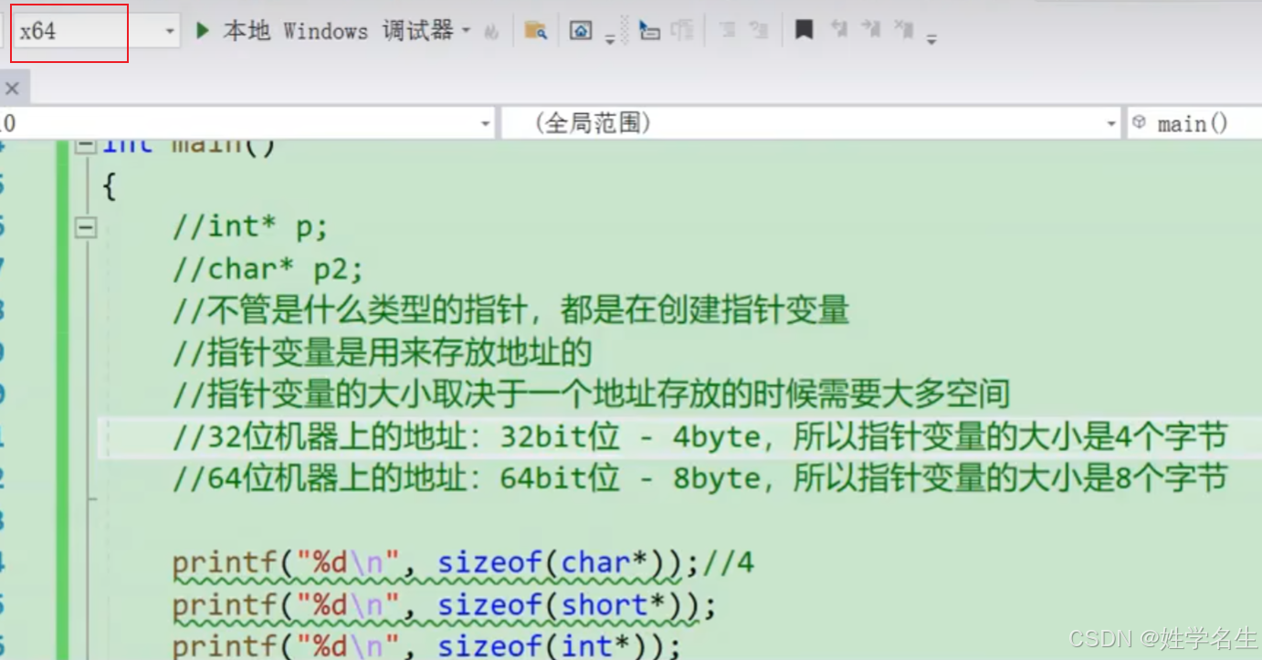The height and width of the screenshot is (660, 1262).
Task: Click the framed window toolbar icon
Action: pyautogui.click(x=581, y=31)
